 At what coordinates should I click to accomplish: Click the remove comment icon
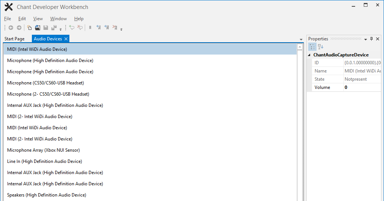(80, 28)
